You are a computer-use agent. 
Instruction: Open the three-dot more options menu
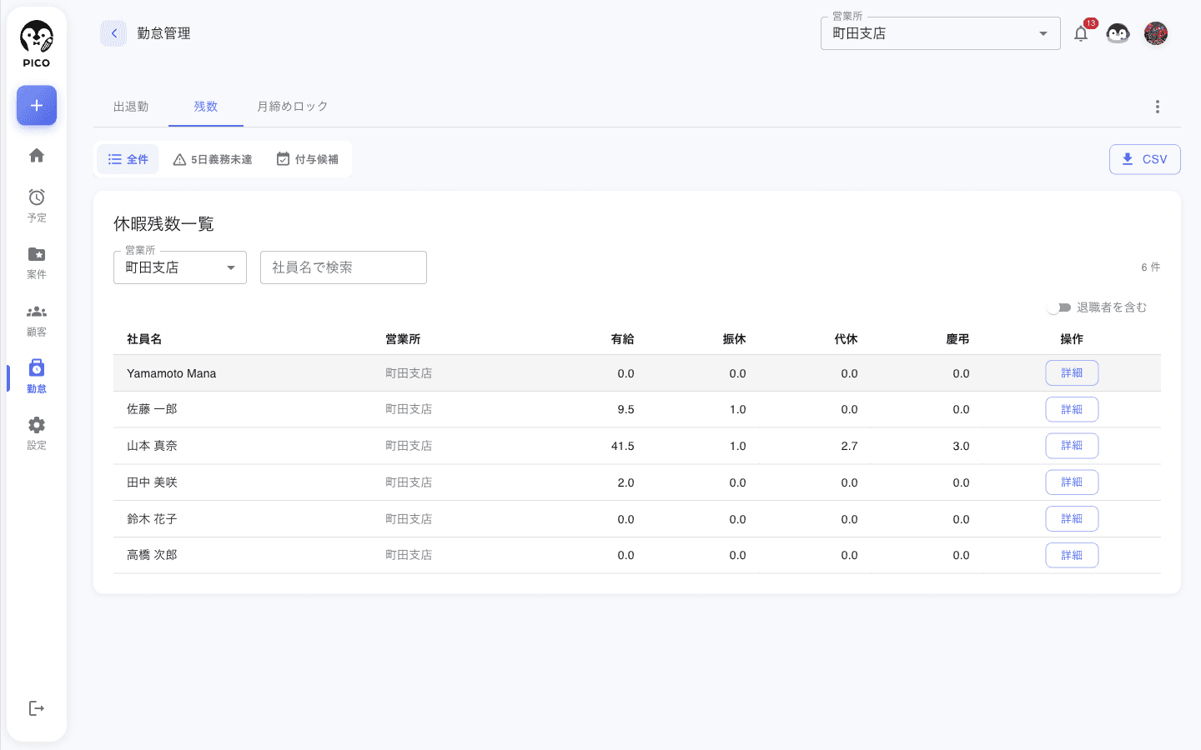1158,107
